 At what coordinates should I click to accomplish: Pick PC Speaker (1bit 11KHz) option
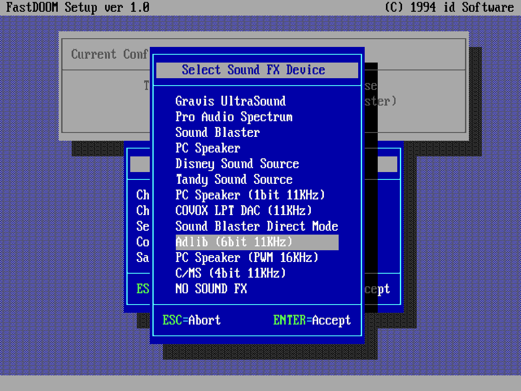[250, 195]
